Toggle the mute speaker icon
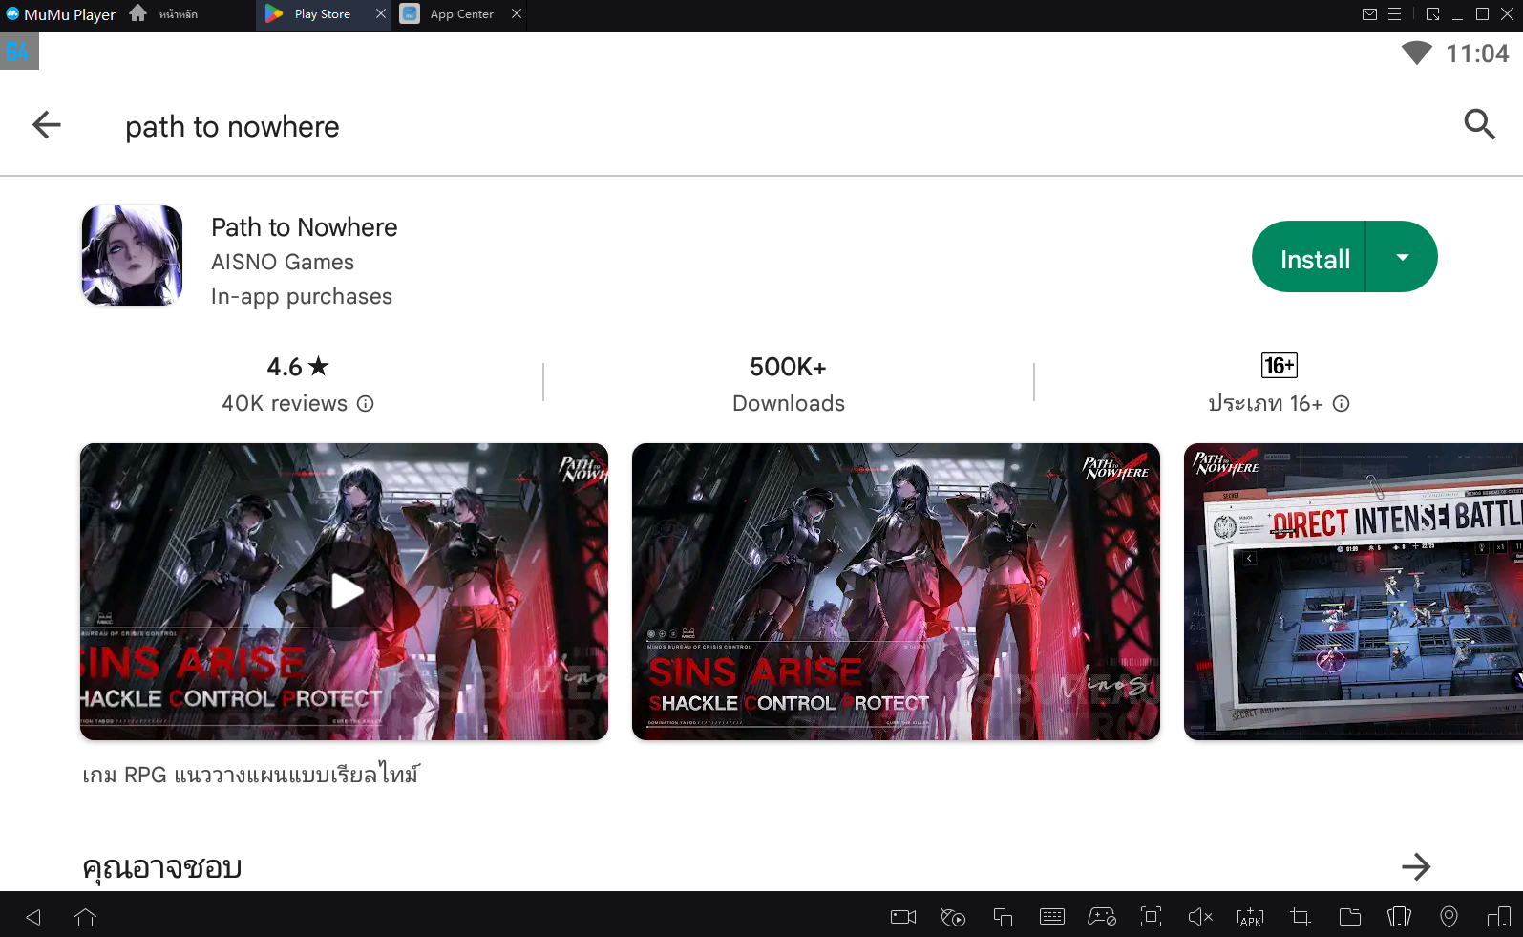Screen dimensions: 1523x937 click(x=1200, y=917)
